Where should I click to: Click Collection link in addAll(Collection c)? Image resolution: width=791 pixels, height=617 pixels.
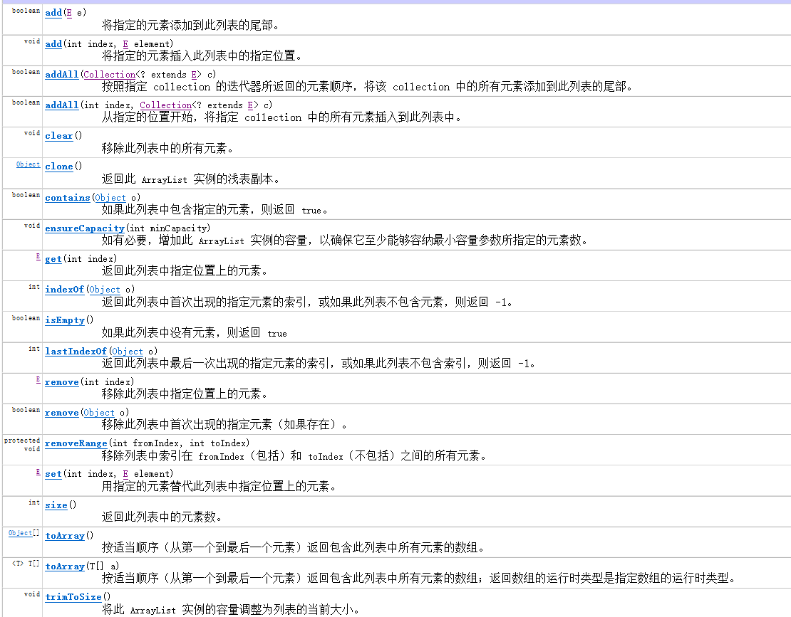110,75
